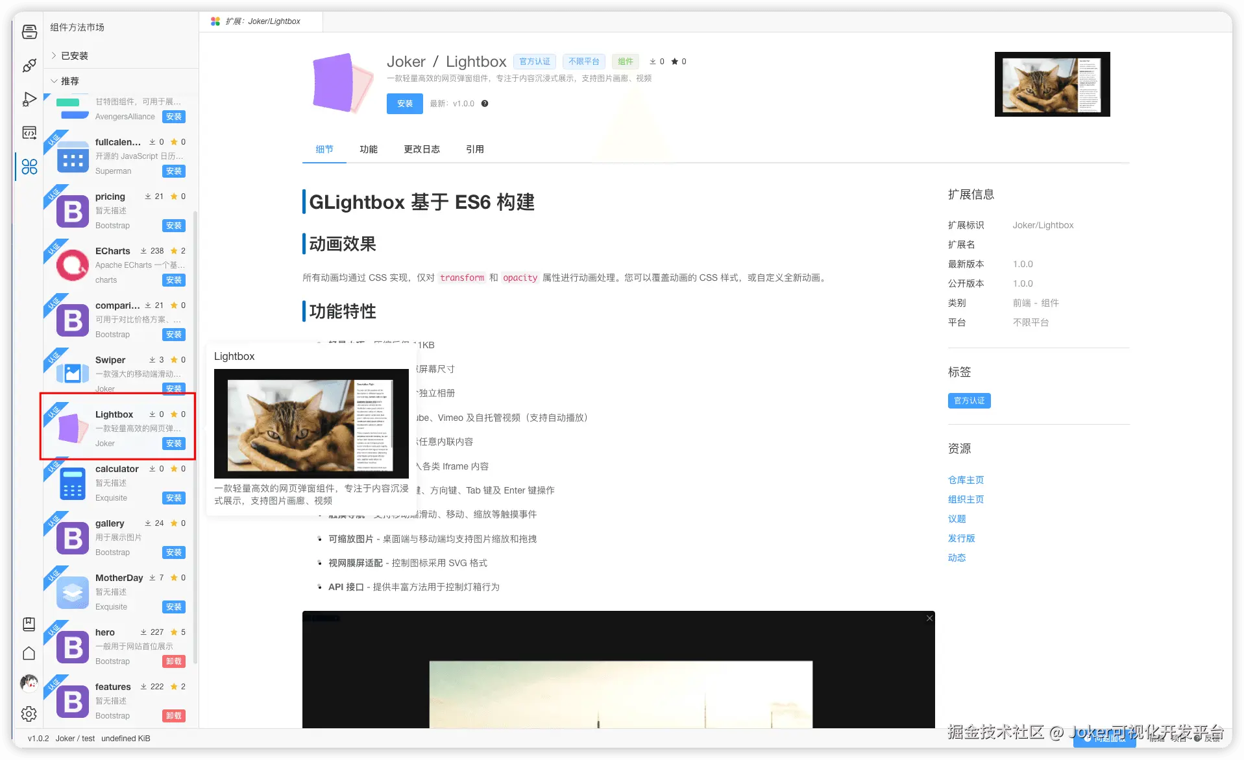Image resolution: width=1244 pixels, height=760 pixels.
Task: Click the help icon next to version v1.0.0
Action: click(484, 103)
